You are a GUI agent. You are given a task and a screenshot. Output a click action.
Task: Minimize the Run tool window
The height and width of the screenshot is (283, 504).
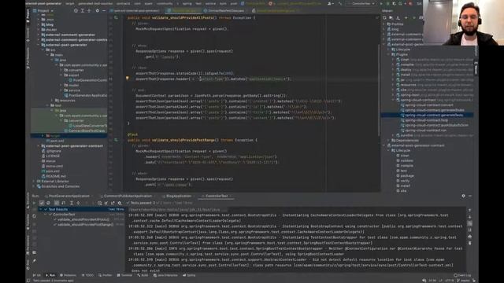pos(469,196)
